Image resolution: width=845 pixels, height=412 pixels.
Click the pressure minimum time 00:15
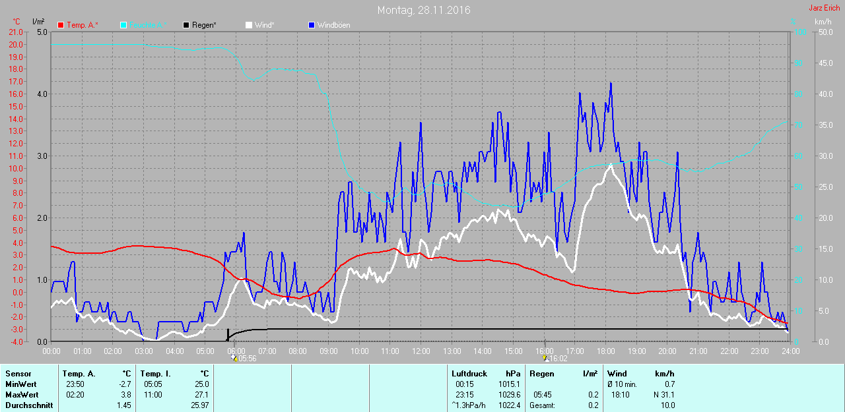click(x=465, y=384)
